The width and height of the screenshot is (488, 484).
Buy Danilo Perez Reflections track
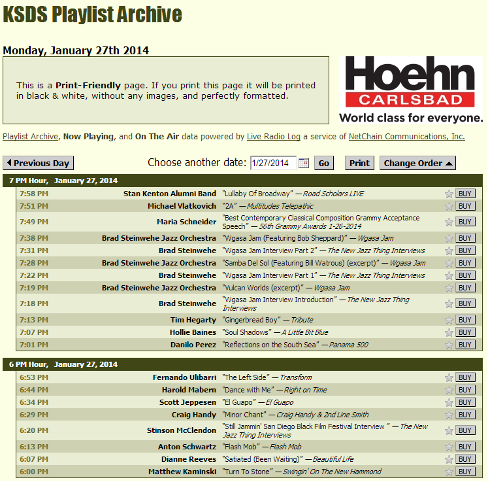[x=466, y=345]
